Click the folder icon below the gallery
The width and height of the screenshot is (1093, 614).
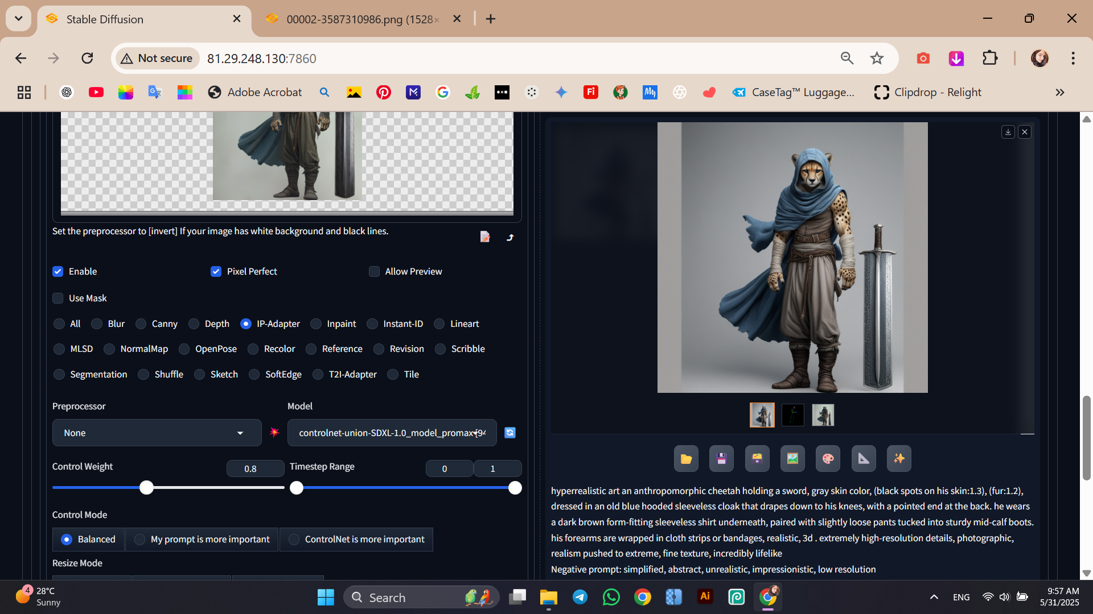(686, 459)
